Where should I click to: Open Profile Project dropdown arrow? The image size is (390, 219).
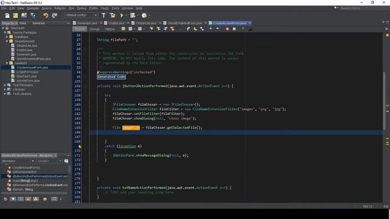(x=149, y=15)
